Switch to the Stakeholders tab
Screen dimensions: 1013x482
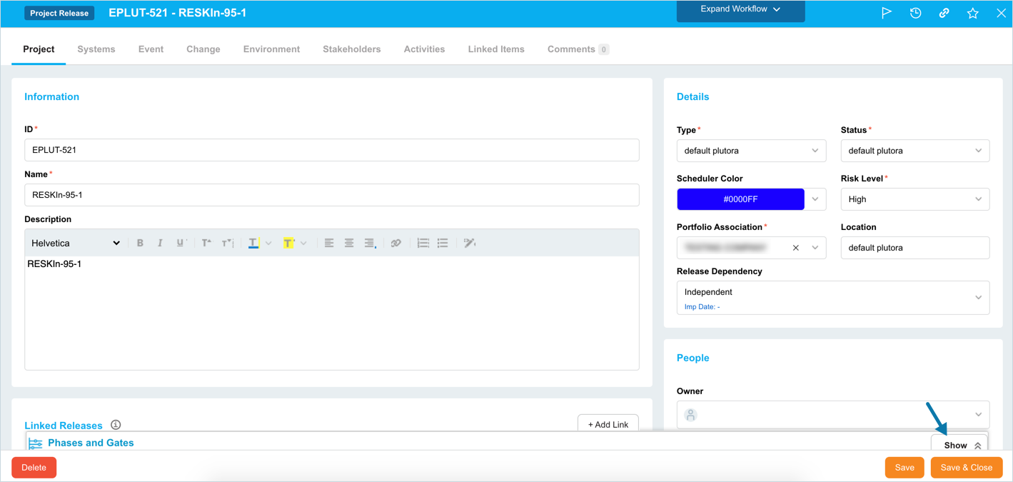351,49
